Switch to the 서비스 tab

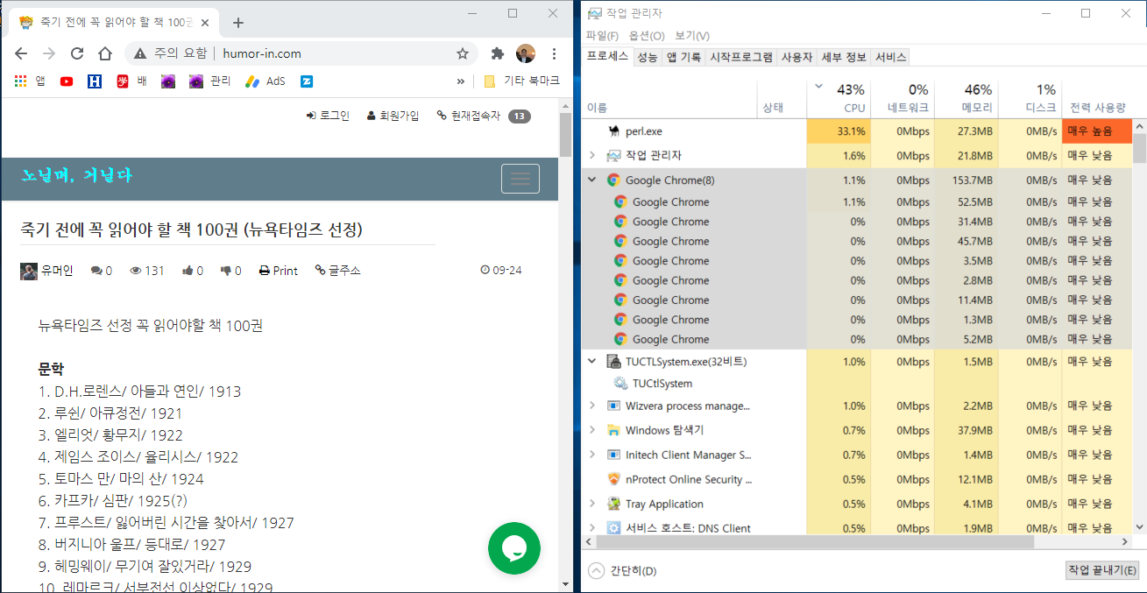(890, 57)
